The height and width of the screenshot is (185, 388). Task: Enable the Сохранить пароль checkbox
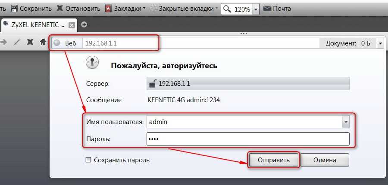click(88, 160)
